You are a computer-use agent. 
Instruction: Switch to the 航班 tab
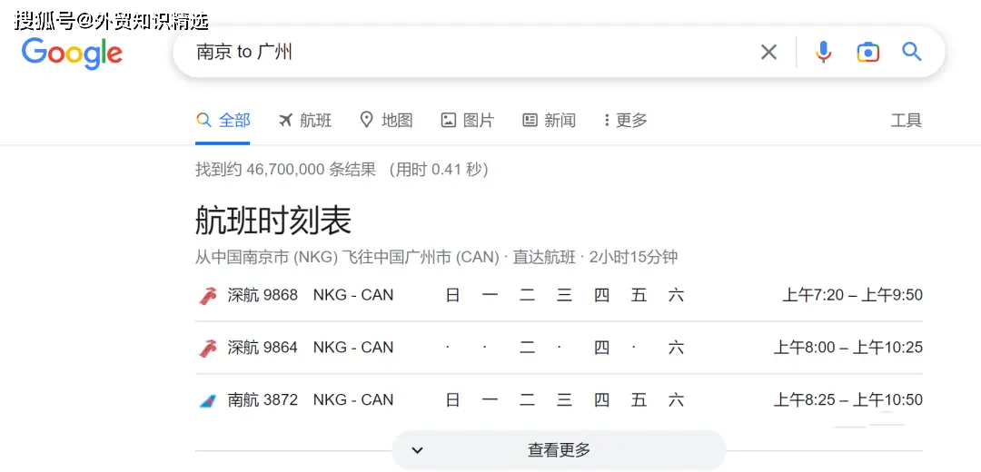pos(304,120)
